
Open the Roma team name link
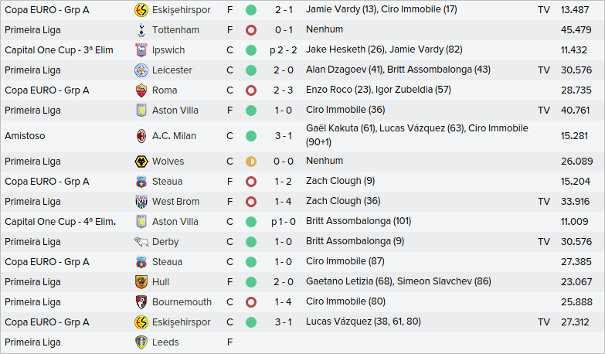click(165, 90)
